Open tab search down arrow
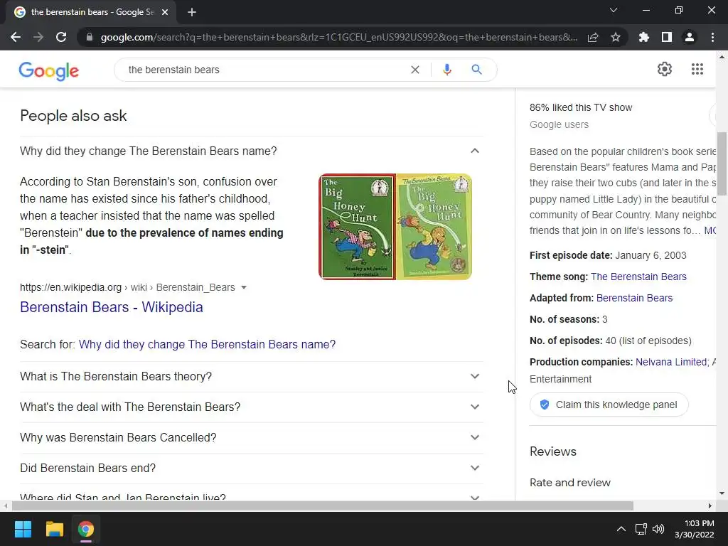 pos(614,10)
